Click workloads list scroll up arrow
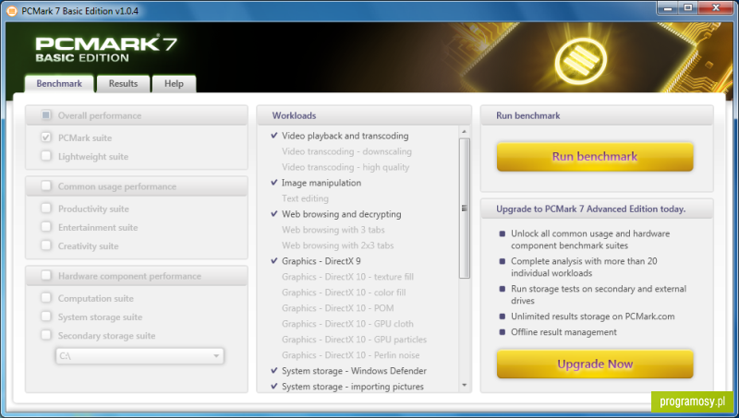The height and width of the screenshot is (418, 739). point(465,132)
